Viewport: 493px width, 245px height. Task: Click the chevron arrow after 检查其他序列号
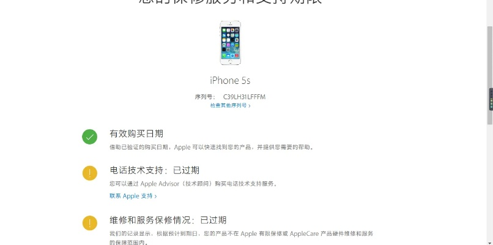coord(250,106)
